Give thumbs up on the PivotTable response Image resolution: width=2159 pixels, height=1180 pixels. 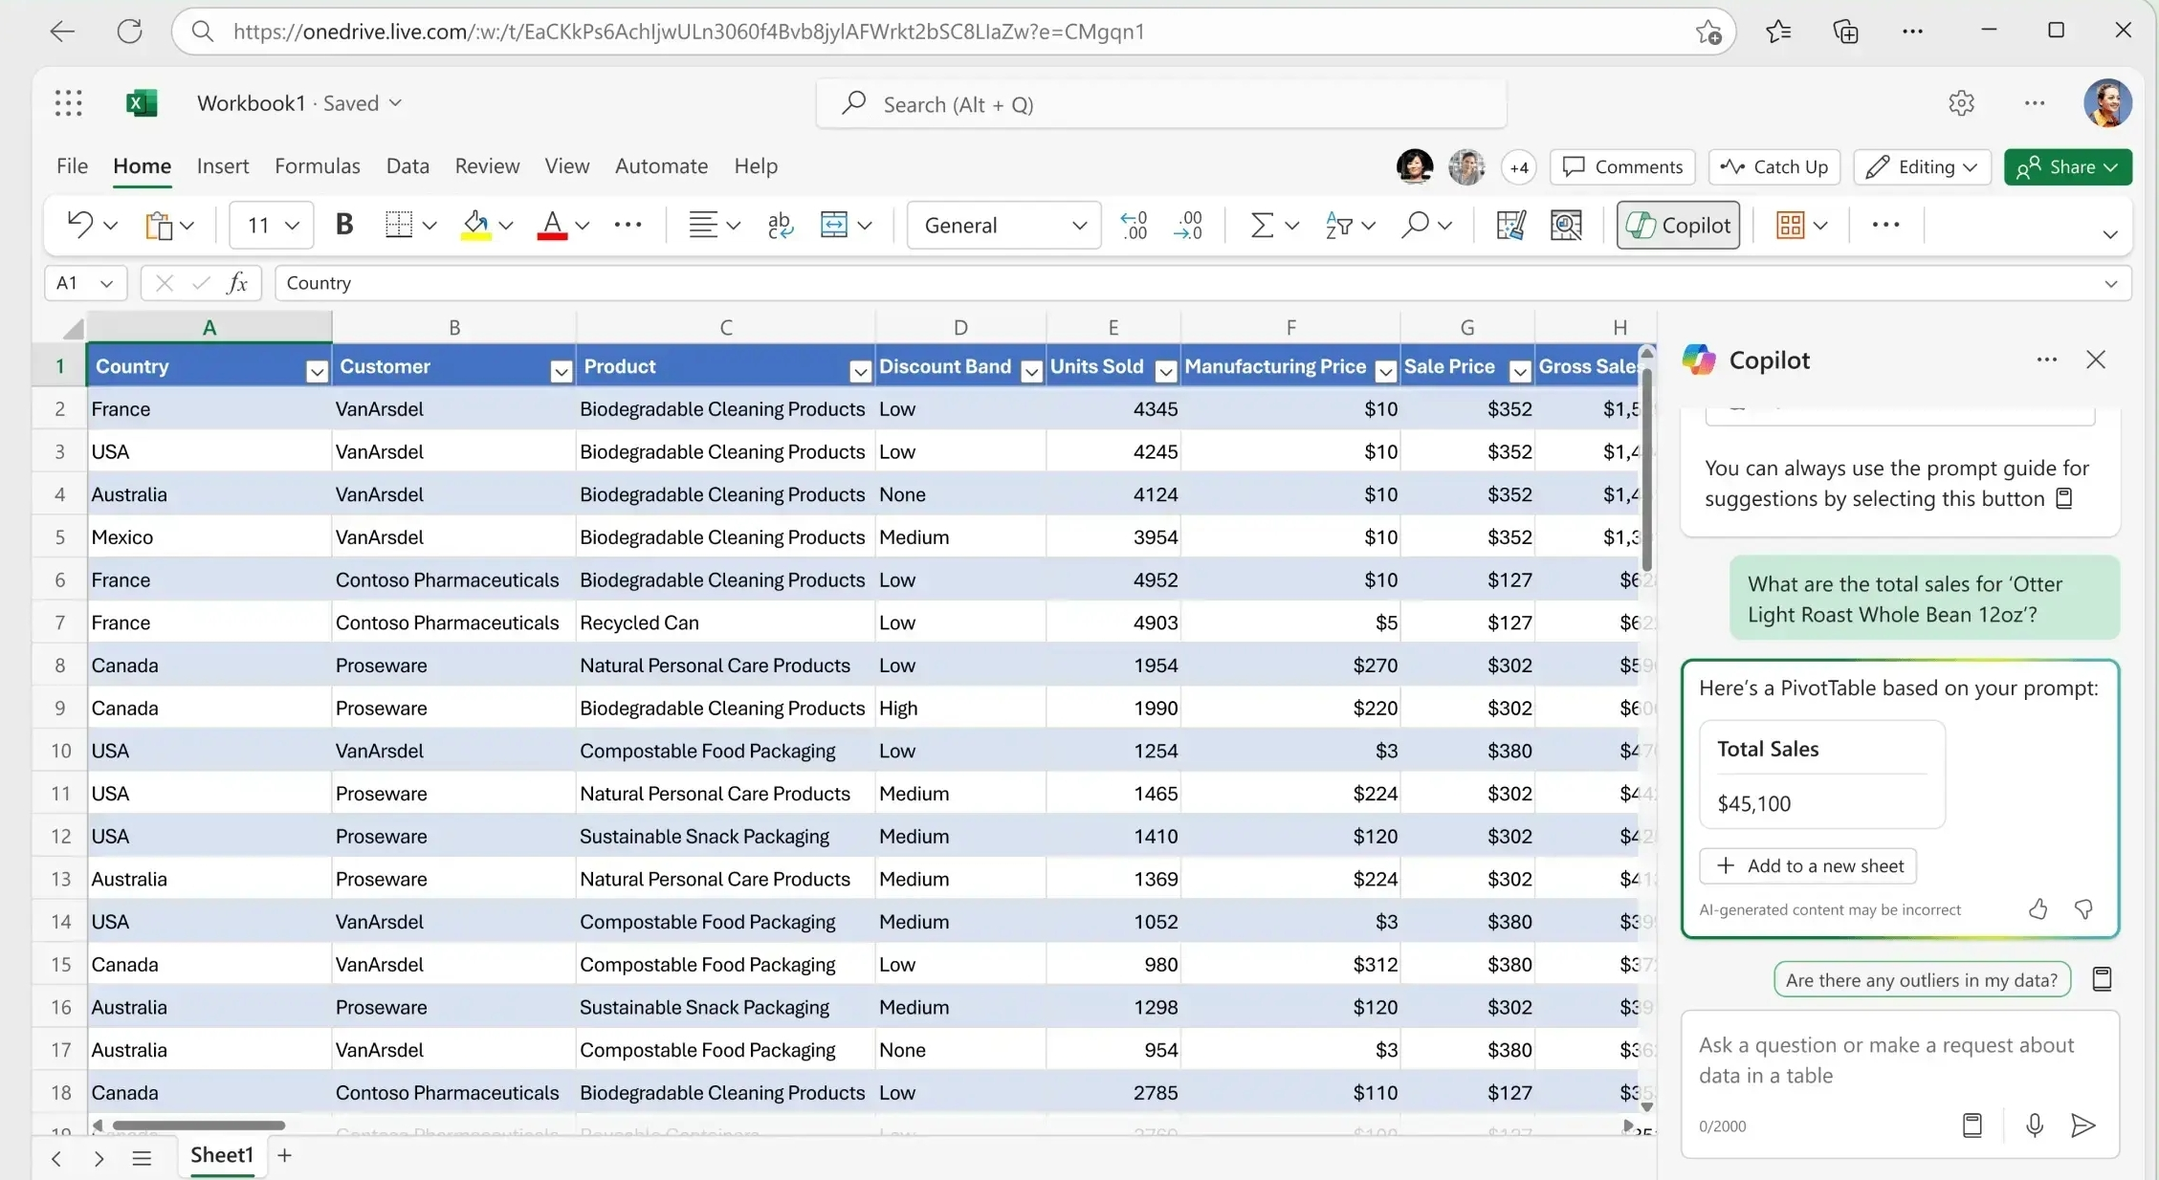2037,908
